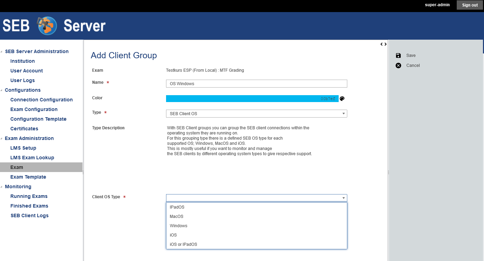Go to SEB Client Logs

point(29,215)
